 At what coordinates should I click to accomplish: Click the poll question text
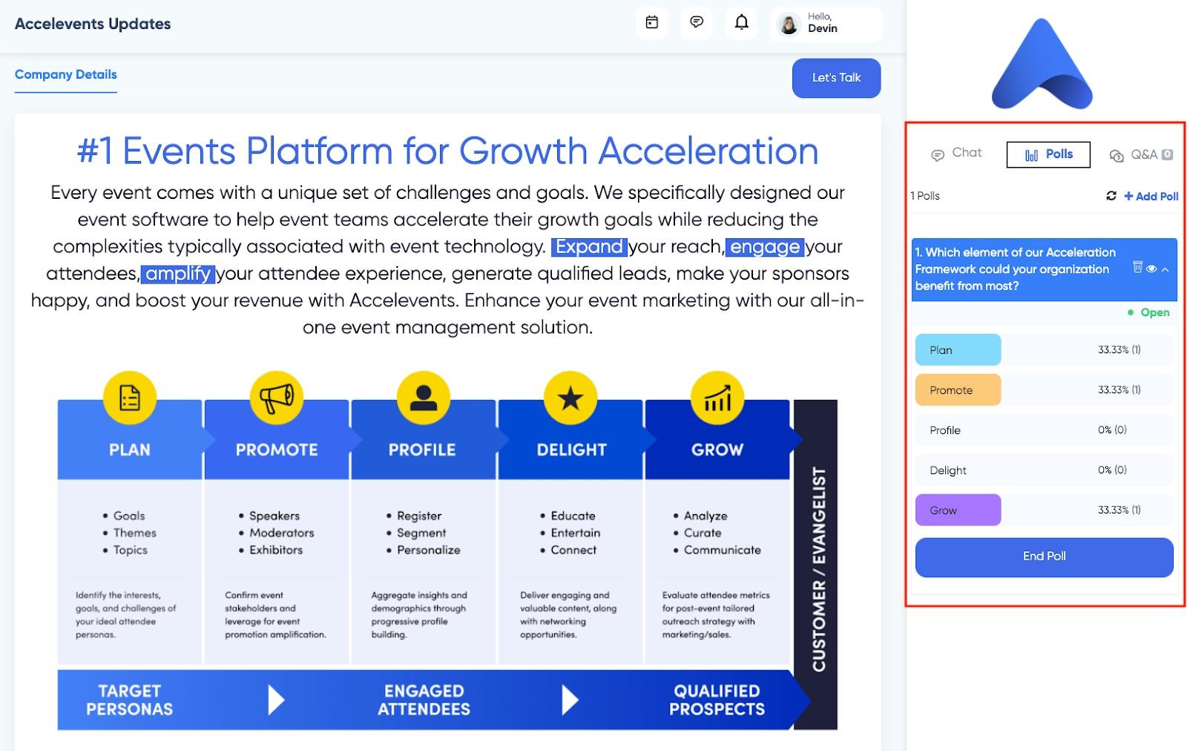coord(1015,269)
